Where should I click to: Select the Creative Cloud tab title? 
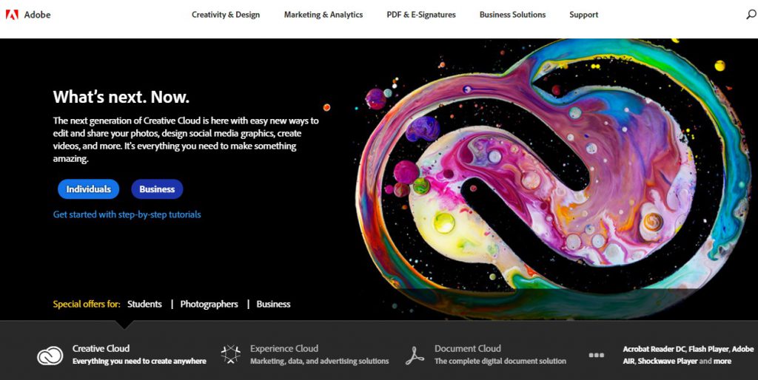101,348
